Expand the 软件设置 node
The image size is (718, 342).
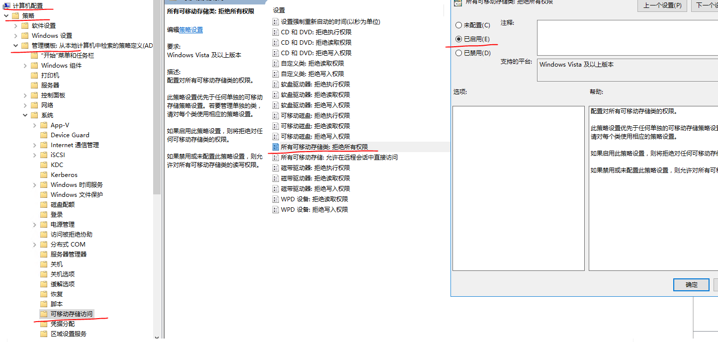click(15, 25)
